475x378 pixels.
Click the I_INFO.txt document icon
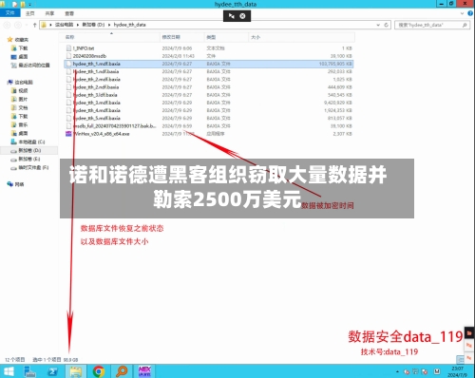[x=68, y=48]
